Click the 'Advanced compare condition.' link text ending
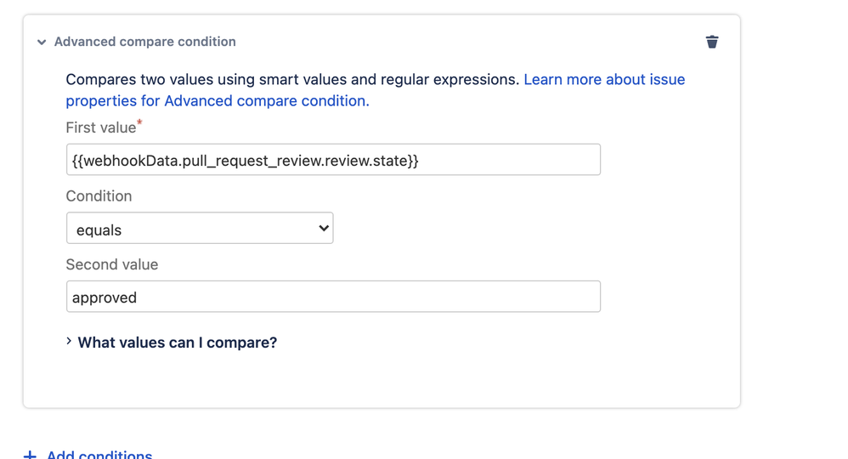Viewport: 848px width, 459px height. (x=266, y=101)
